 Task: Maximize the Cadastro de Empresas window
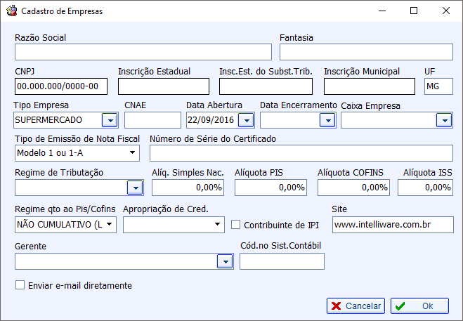(414, 11)
